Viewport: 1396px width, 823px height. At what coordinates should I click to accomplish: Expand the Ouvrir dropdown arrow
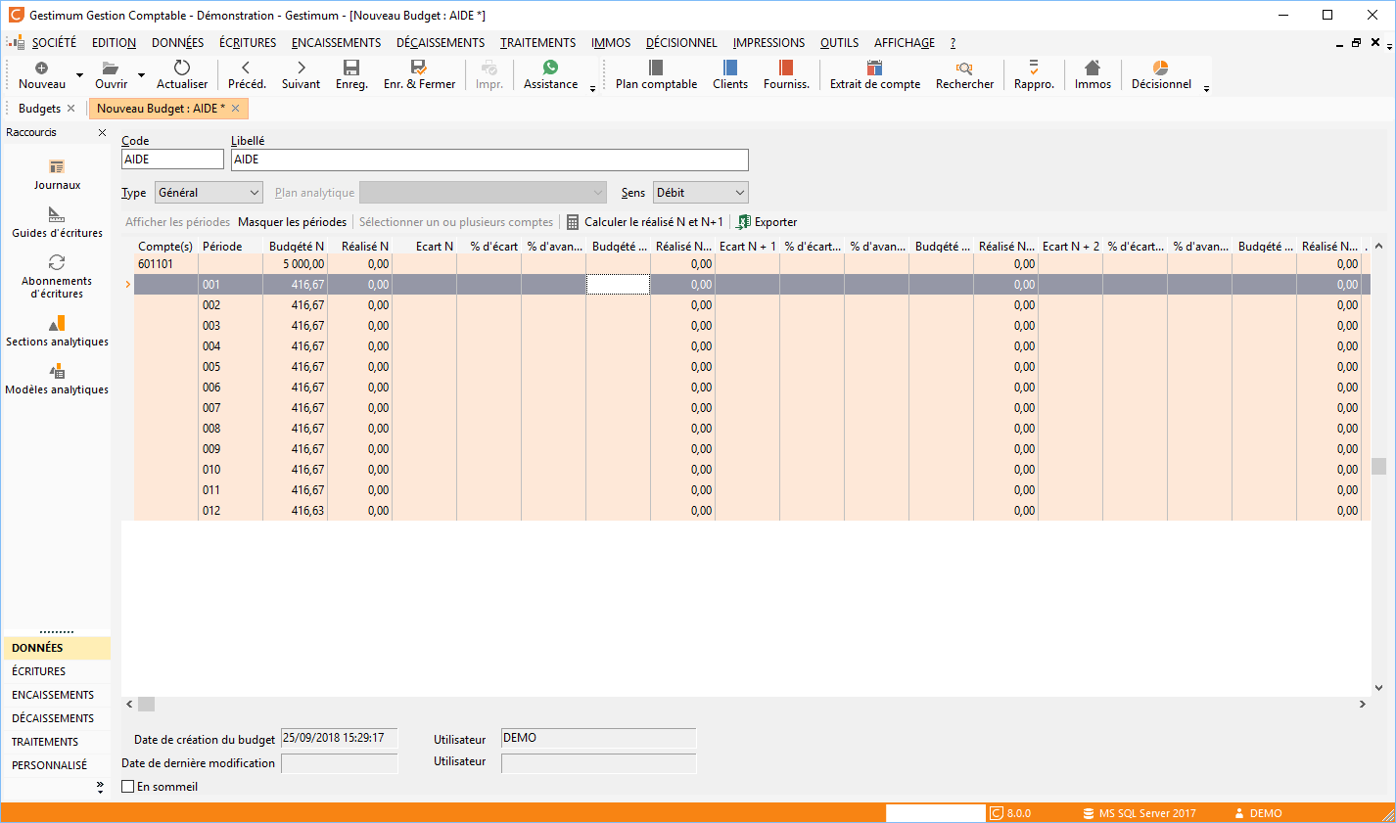point(141,75)
